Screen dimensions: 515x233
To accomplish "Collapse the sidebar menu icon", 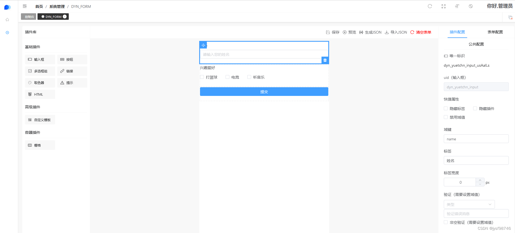I will pyautogui.click(x=25, y=6).
